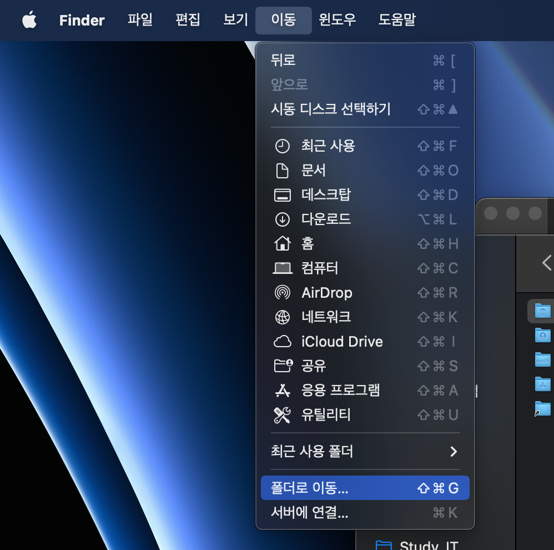Click the Study_IT folder item
The width and height of the screenshot is (554, 550).
417,544
